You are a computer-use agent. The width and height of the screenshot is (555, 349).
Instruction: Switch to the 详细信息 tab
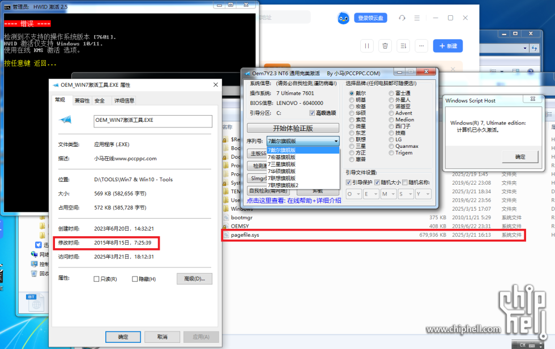click(x=124, y=100)
